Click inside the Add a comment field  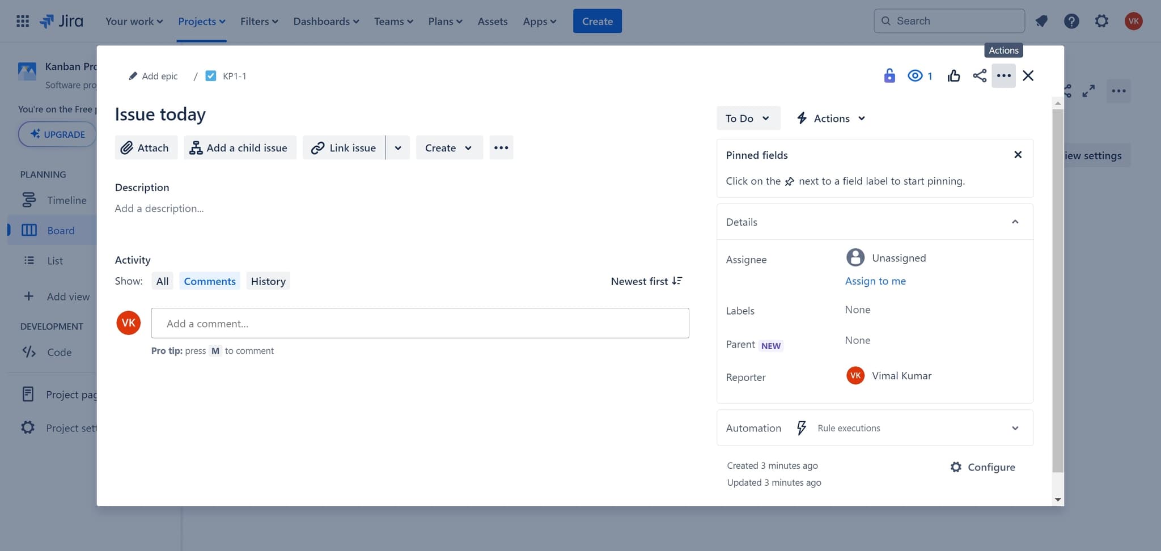[420, 323]
